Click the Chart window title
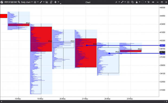Viewport: 168px width, 103px height. tap(88, 2)
